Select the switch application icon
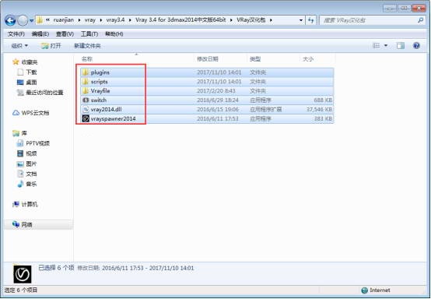This screenshot has height=299, width=431. click(86, 100)
